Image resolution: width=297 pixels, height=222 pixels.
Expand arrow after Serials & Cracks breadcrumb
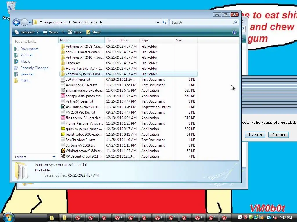pos(101,22)
